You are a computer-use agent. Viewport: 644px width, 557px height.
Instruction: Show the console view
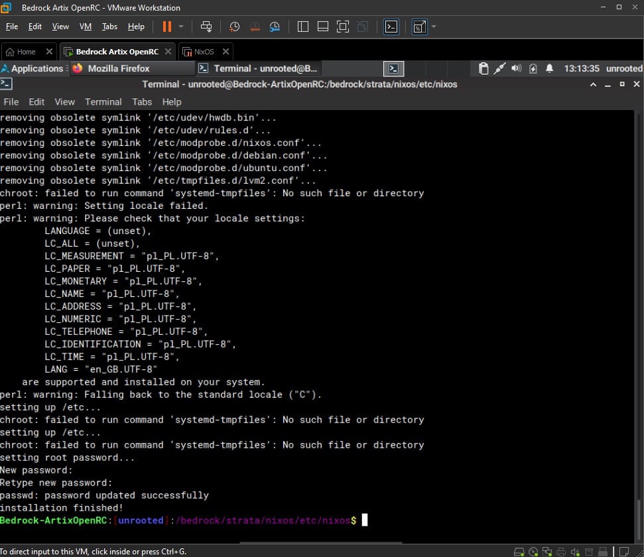(391, 27)
